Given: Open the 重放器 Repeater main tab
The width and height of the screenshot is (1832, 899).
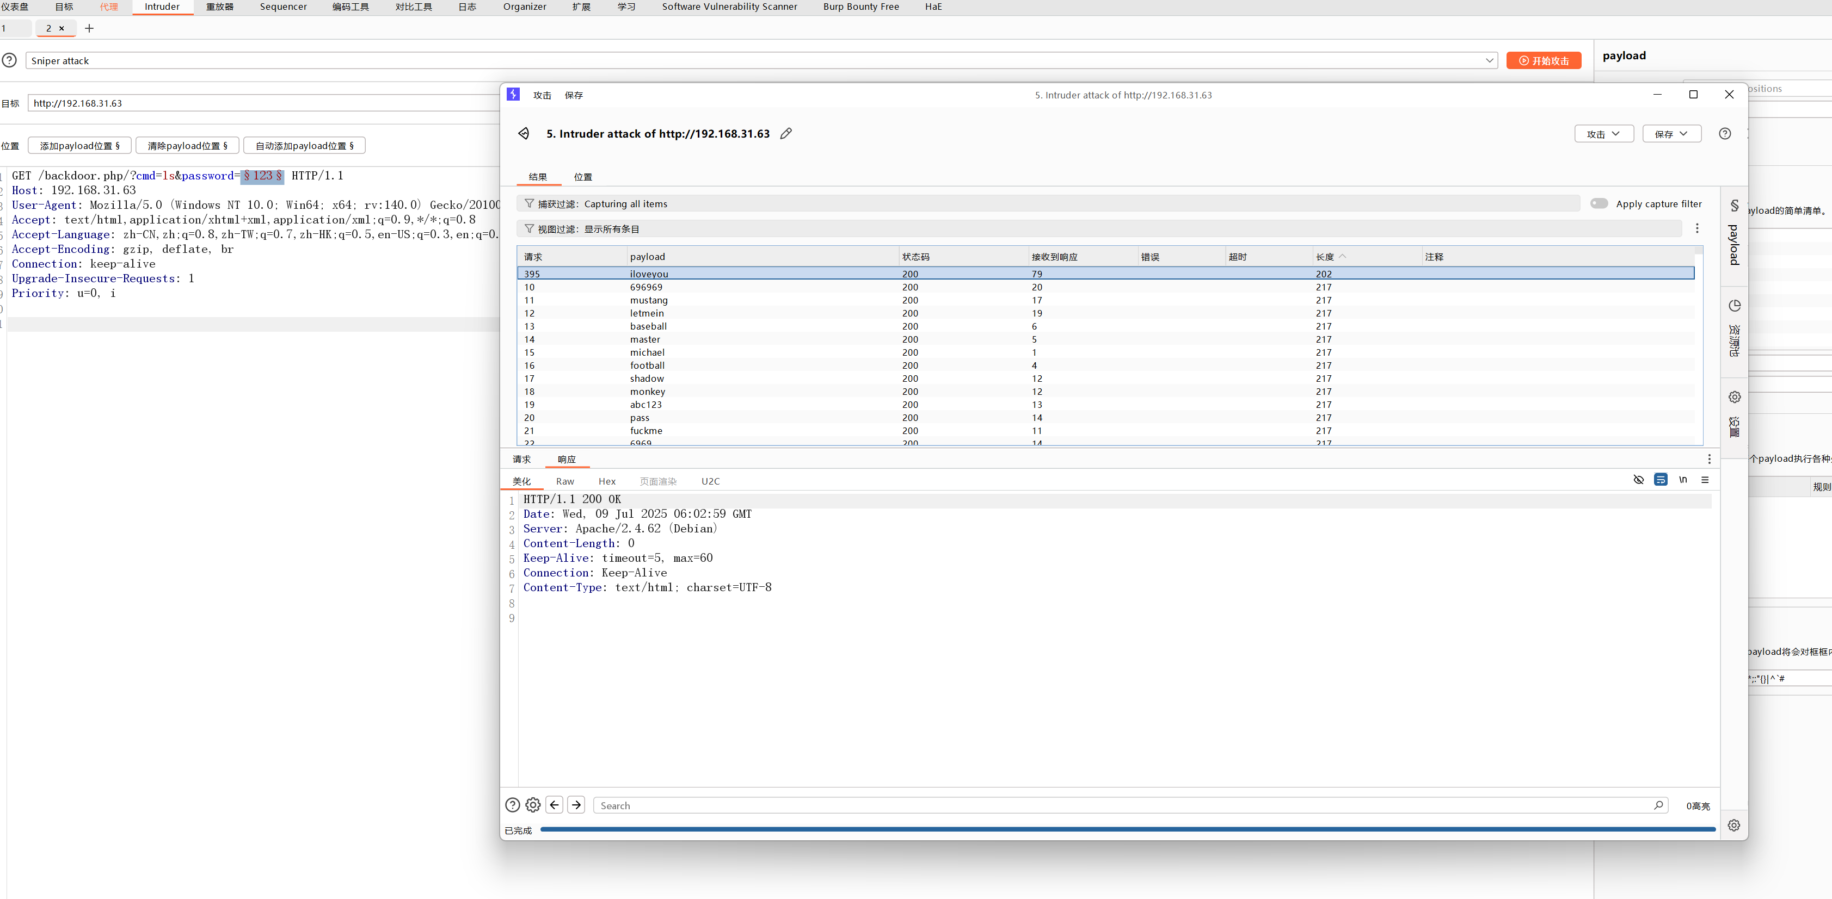Looking at the screenshot, I should tap(220, 7).
